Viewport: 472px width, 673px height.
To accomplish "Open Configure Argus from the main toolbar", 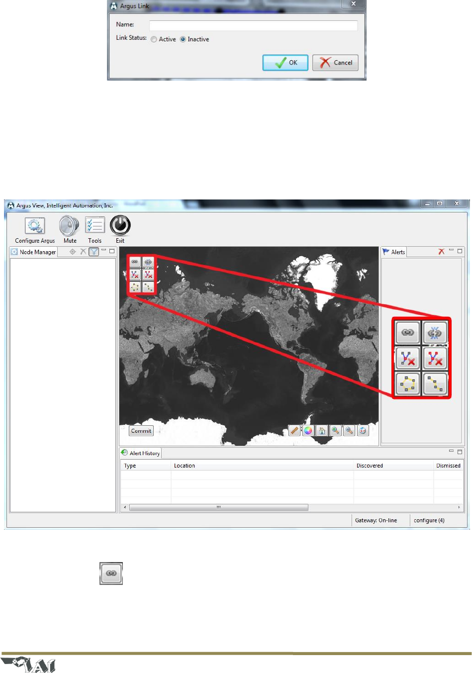I will (35, 230).
